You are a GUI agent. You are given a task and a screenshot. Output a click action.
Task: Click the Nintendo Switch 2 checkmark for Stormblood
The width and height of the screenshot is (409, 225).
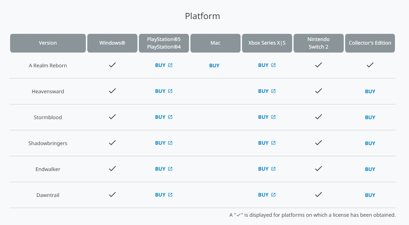point(318,117)
